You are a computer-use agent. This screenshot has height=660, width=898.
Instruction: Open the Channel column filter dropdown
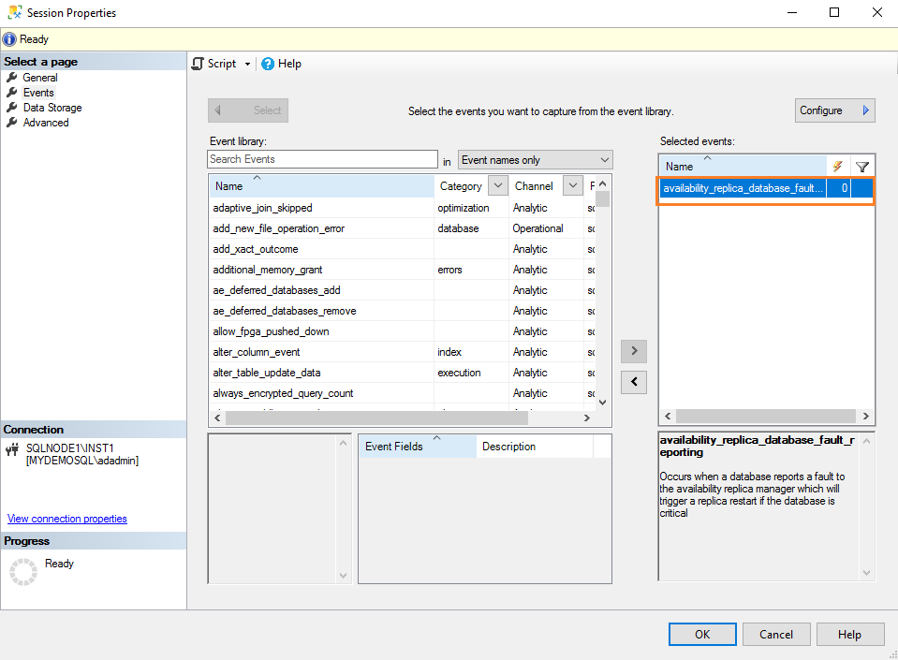tap(573, 186)
